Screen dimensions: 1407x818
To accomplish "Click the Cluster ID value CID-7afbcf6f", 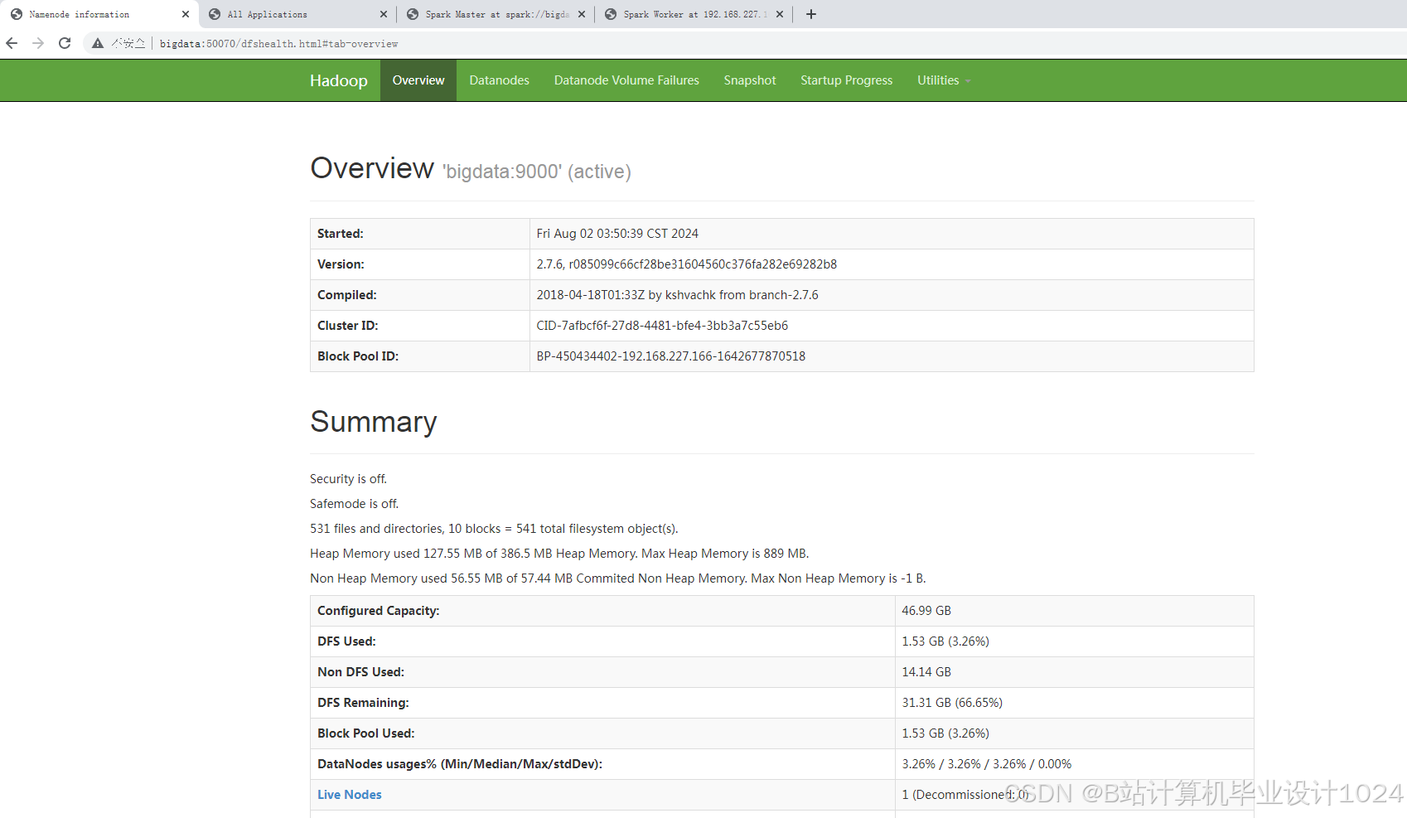I will click(x=662, y=326).
